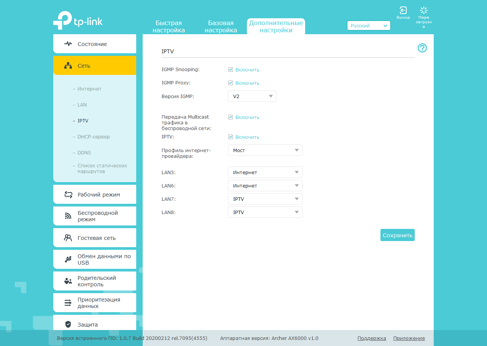Open the DDNS submenu item

click(84, 152)
